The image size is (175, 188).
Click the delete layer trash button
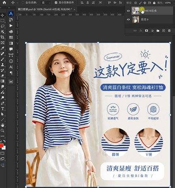169,31
